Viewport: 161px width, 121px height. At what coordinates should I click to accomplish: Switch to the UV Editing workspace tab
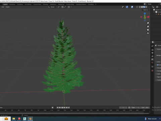click(28, 4)
